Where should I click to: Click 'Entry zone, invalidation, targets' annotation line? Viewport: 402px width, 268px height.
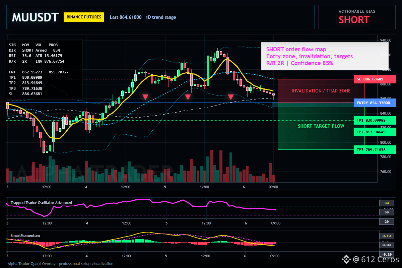click(x=309, y=56)
